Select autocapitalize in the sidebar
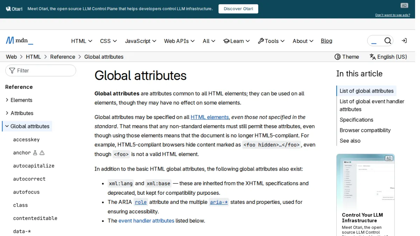Image resolution: width=420 pixels, height=236 pixels. point(34,166)
